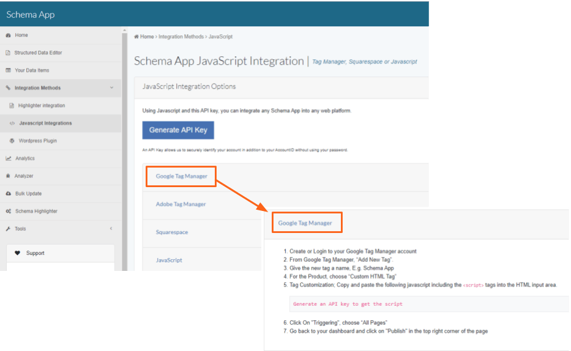Viewport: 571px width, 351px height.
Task: Open Schema Highlighter in the sidebar
Action: coord(61,212)
